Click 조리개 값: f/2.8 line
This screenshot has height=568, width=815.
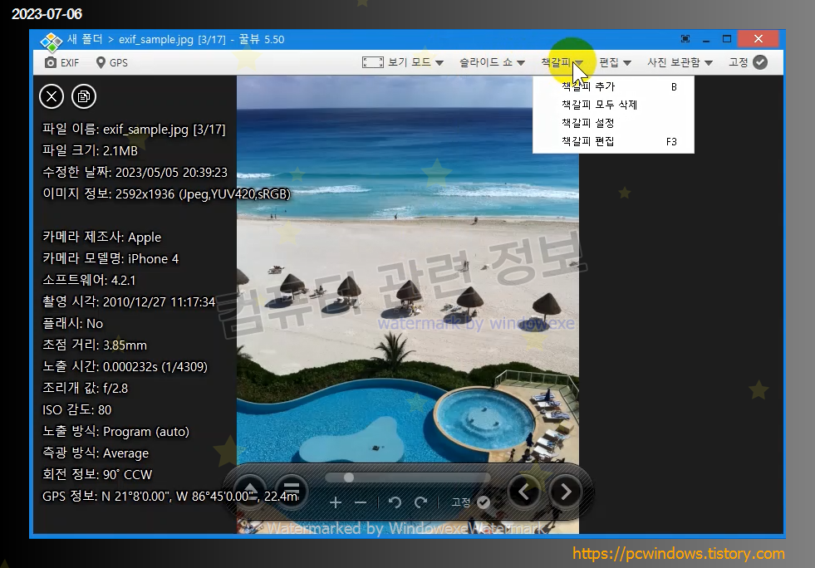[85, 388]
